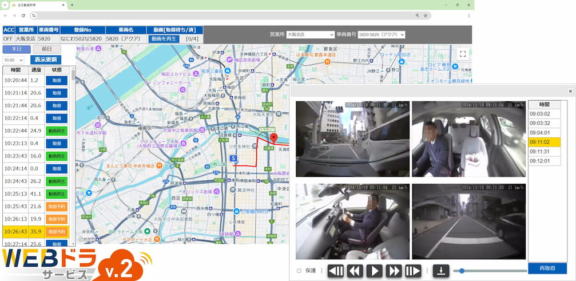Rewind the dashcam video

(355, 271)
